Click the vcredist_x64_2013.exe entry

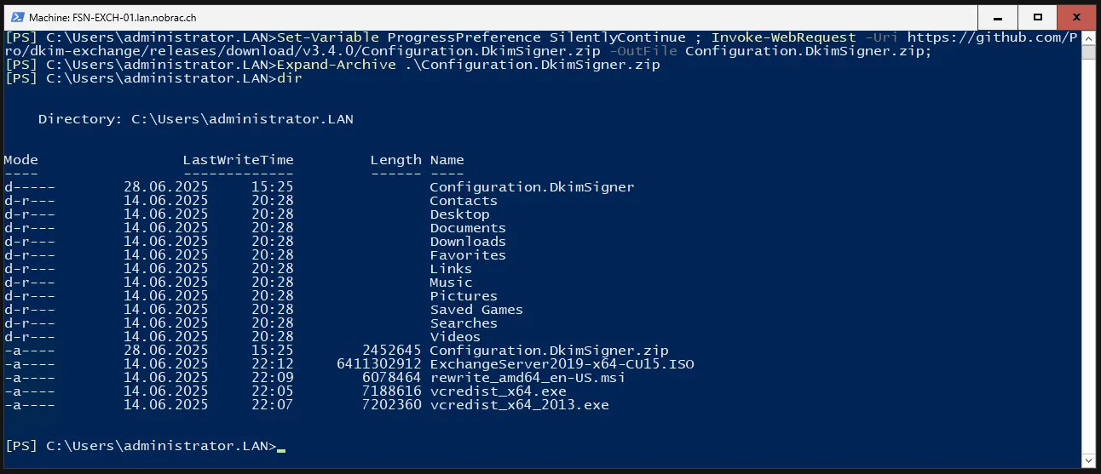click(519, 405)
